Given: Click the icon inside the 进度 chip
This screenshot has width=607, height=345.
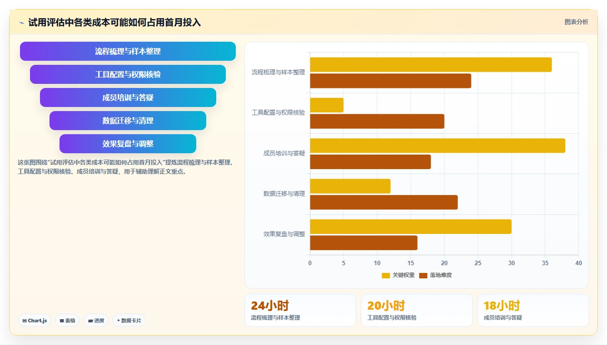Looking at the screenshot, I should (x=90, y=321).
